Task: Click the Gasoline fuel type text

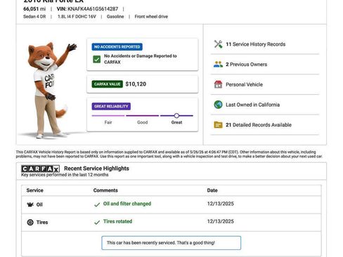Action: tap(115, 17)
